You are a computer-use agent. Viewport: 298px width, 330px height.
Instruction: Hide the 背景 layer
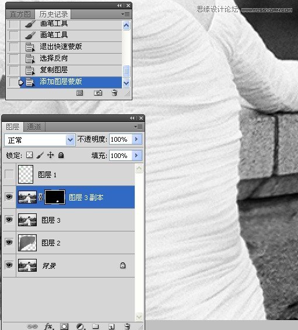coord(9,265)
